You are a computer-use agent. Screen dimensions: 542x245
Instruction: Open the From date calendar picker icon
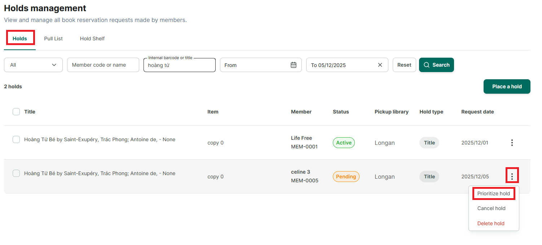pos(294,65)
